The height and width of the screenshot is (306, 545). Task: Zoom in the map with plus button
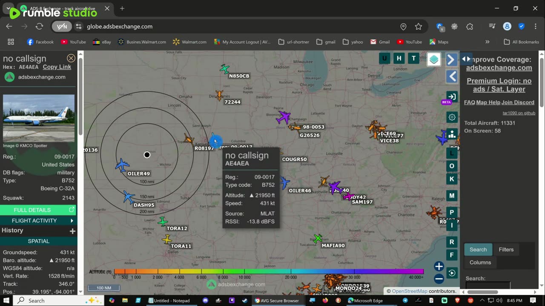click(439, 266)
